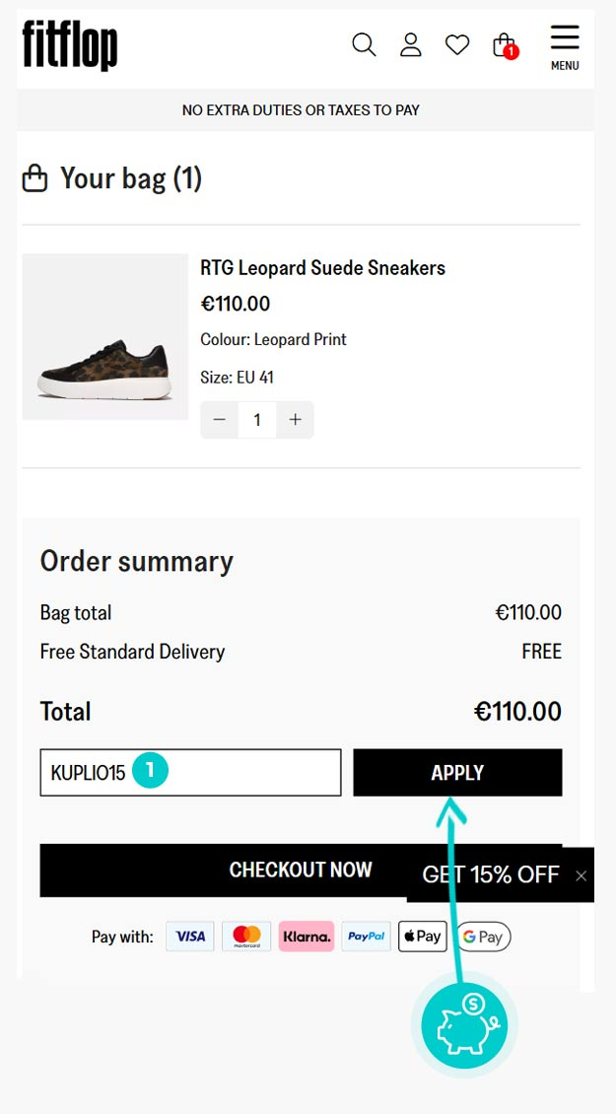Screen dimensions: 616x1114
Task: Open the account profile icon
Action: point(411,44)
